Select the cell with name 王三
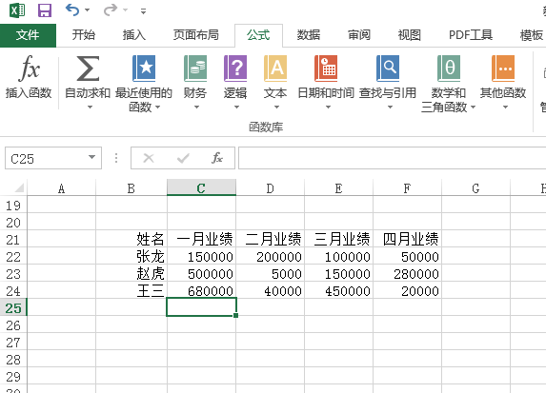Screen dimensions: 546x393 pos(131,290)
